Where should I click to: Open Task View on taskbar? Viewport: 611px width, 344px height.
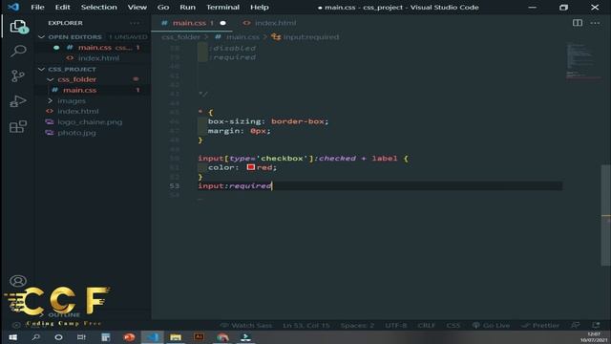(81, 337)
